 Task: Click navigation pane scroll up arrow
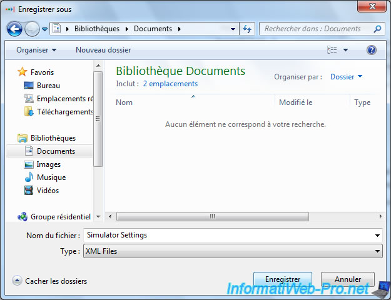pyautogui.click(x=98, y=66)
